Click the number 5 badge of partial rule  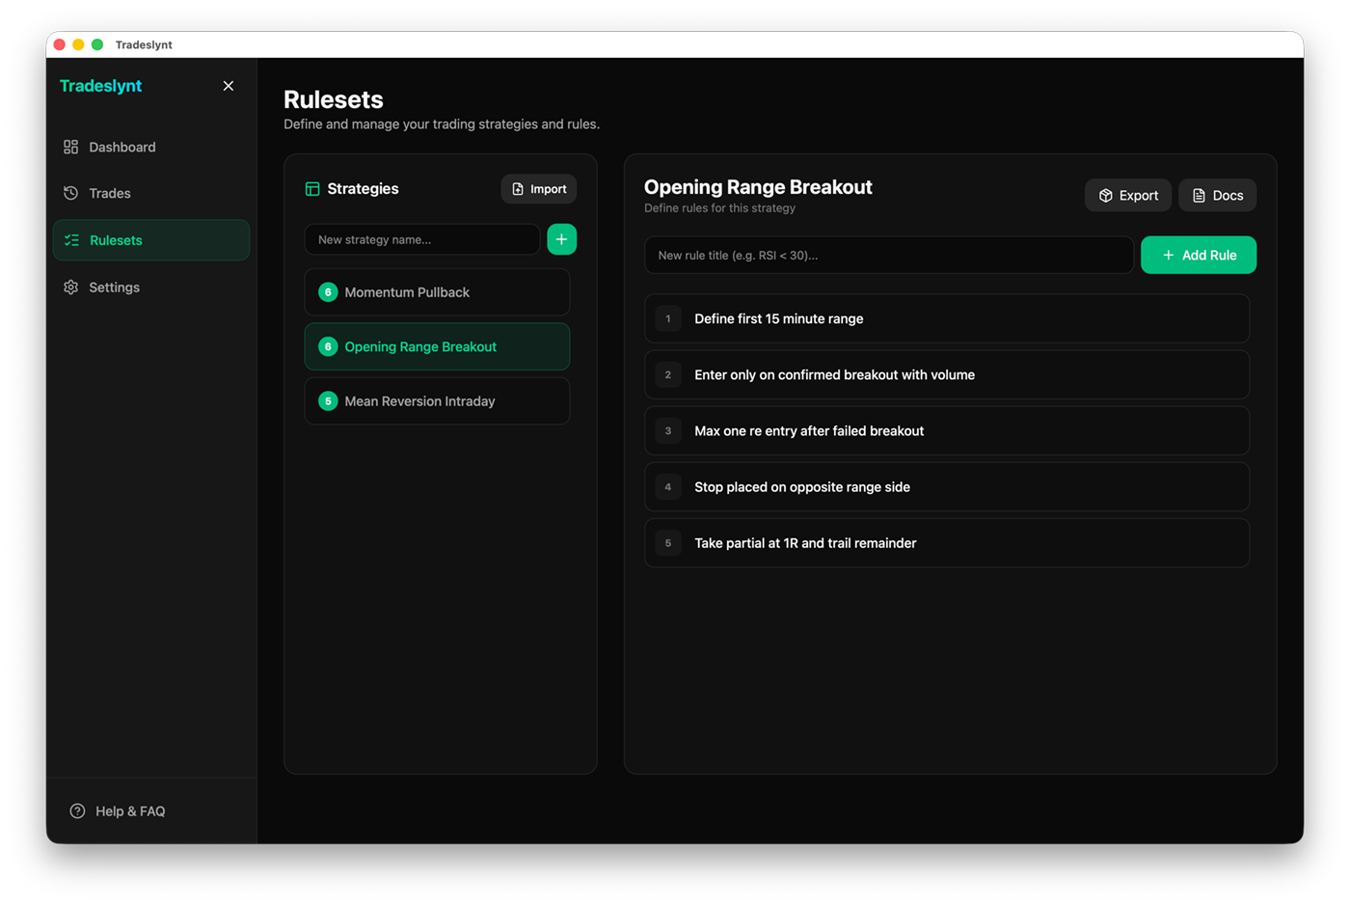point(668,543)
